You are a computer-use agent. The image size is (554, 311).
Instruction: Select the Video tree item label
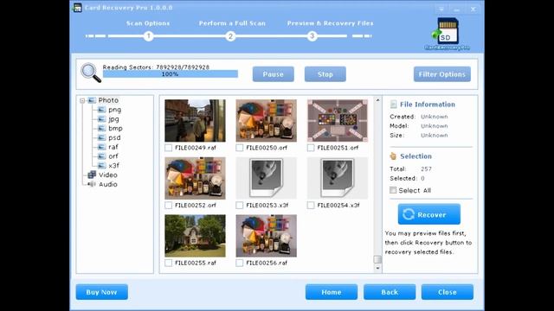coord(108,175)
